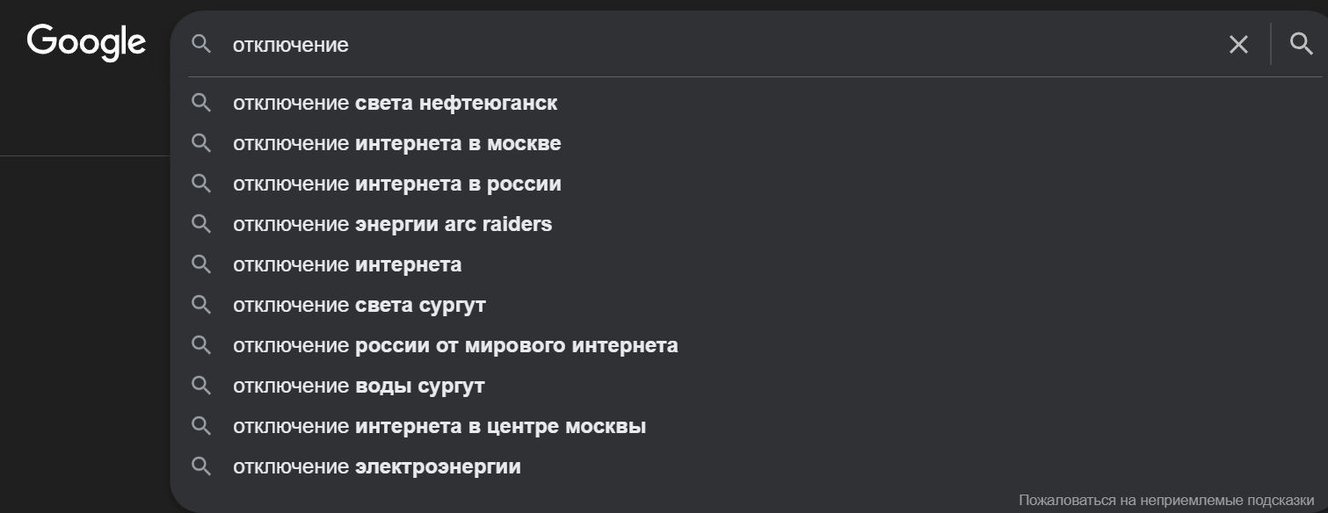Screen dimensions: 1328x513
Task: Select "отключение интернета в центре москвы"
Action: [x=439, y=427]
